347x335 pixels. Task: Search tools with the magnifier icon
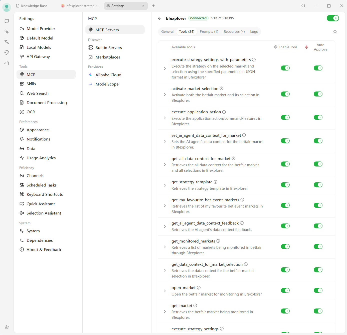(x=335, y=32)
